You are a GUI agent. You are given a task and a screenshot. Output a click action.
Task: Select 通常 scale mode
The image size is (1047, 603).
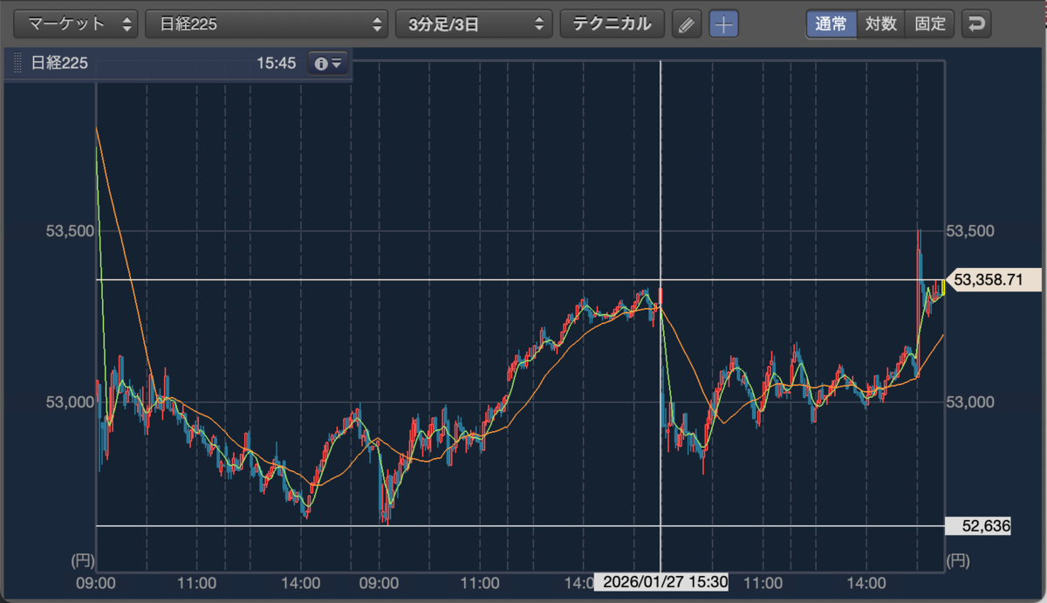831,24
